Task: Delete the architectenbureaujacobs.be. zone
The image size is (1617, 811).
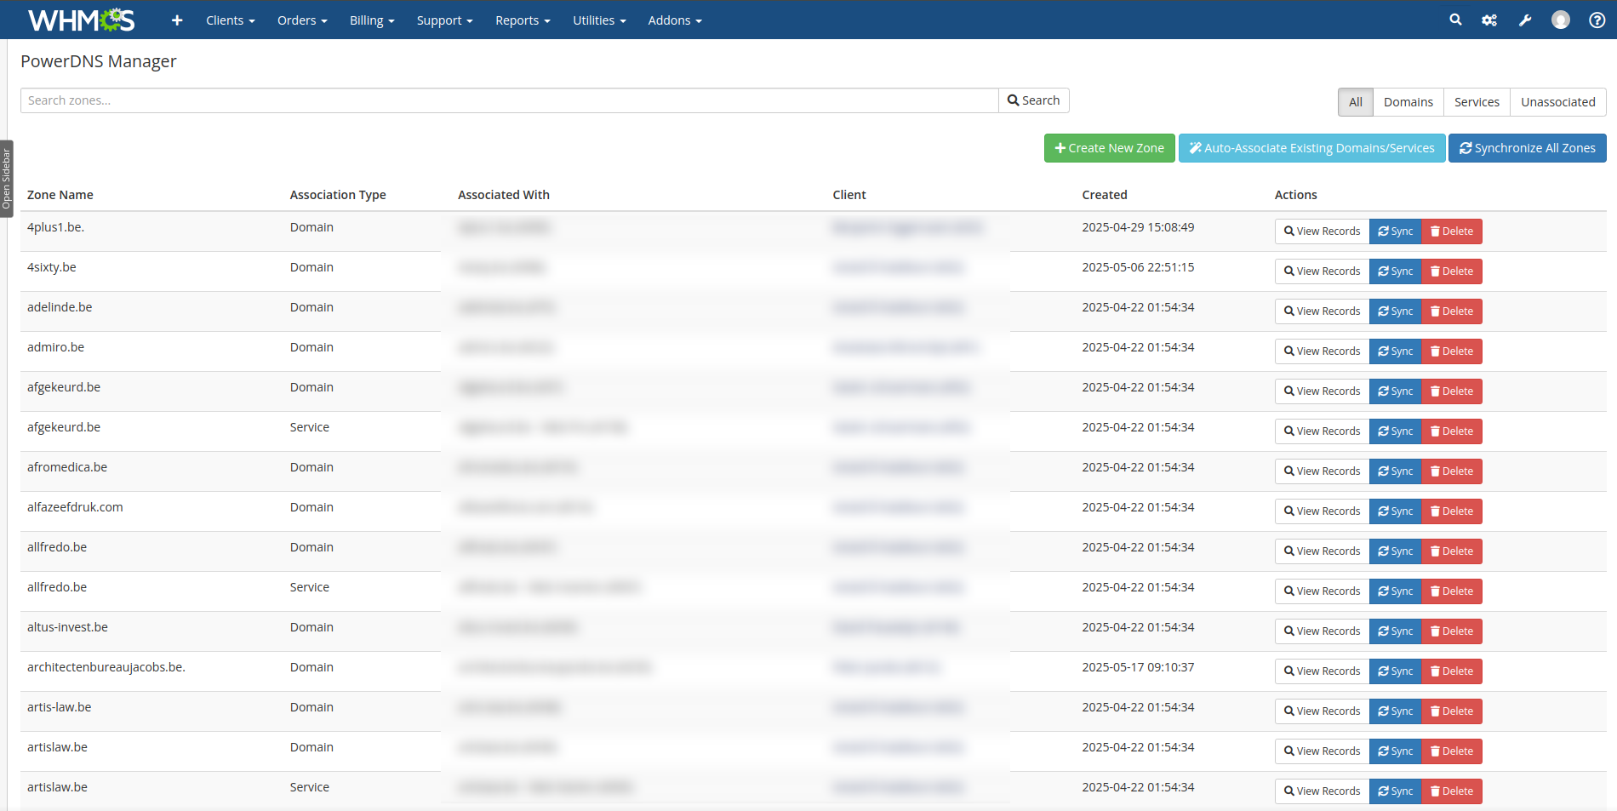Action: (x=1451, y=671)
